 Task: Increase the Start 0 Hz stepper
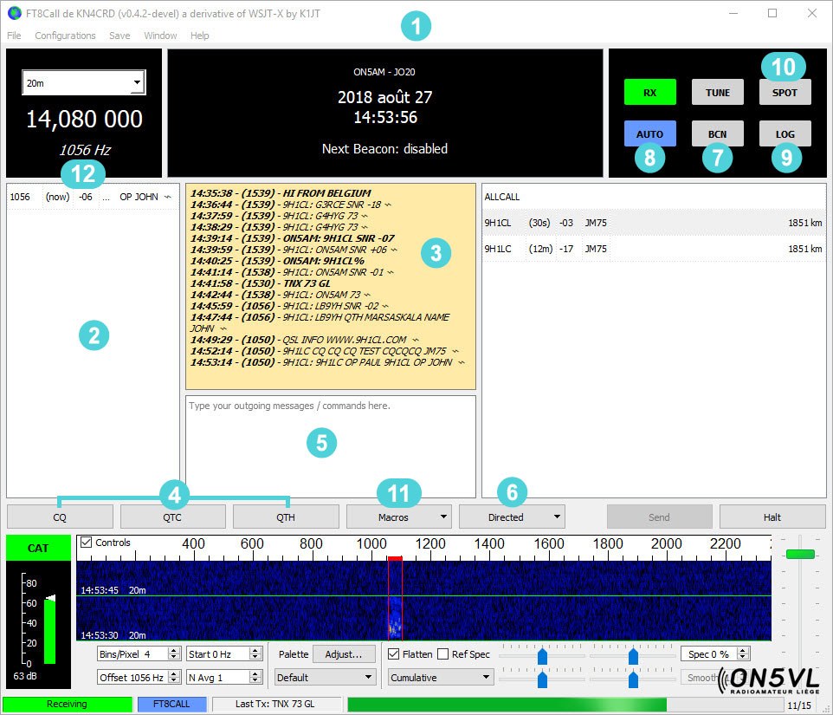click(x=255, y=651)
